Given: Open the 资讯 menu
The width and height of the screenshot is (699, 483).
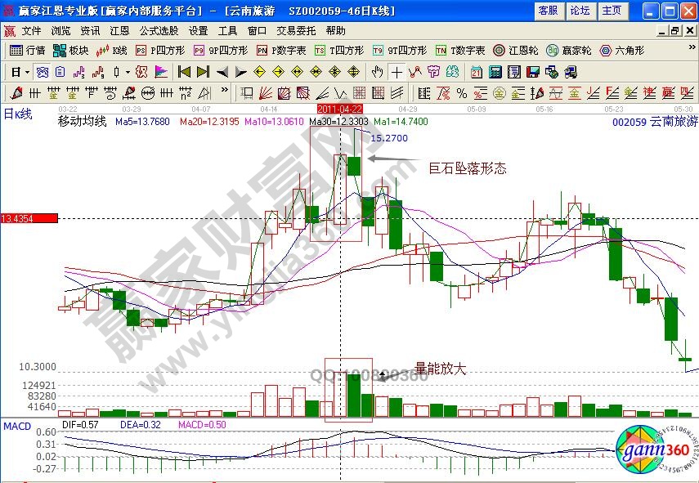Looking at the screenshot, I should tap(90, 31).
